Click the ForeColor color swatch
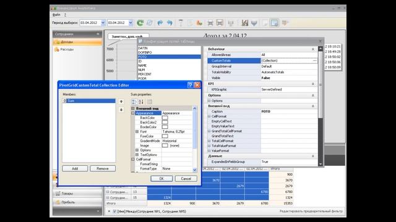The width and height of the screenshot is (396, 222). click(165, 136)
